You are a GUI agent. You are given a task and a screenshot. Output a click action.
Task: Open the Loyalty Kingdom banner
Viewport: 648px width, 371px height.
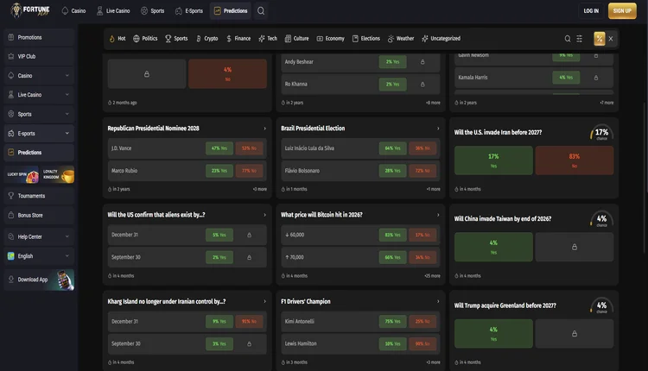pos(57,174)
